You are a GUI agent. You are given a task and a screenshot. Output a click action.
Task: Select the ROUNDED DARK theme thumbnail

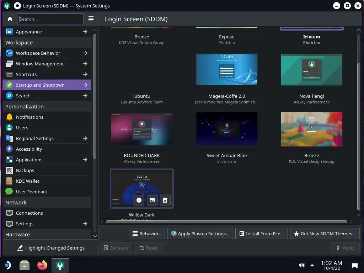[141, 129]
